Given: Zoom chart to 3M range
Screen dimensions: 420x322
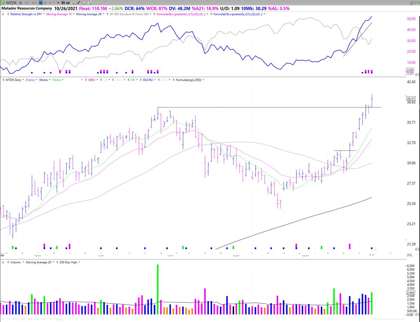Looking at the screenshot, I should [29, 319].
